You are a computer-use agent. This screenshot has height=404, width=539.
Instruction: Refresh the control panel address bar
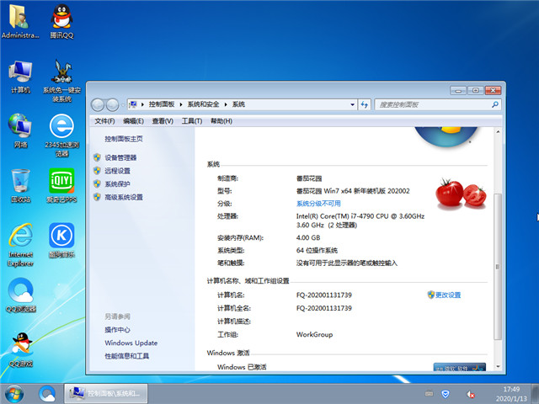365,104
